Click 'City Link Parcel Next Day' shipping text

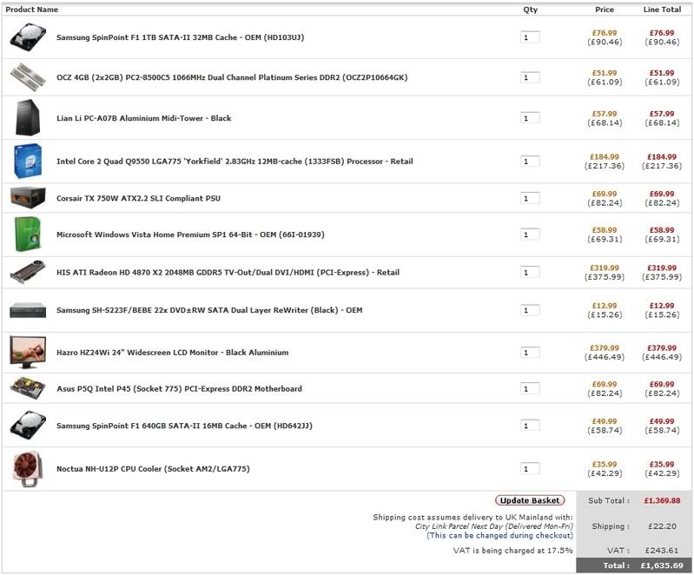(494, 526)
